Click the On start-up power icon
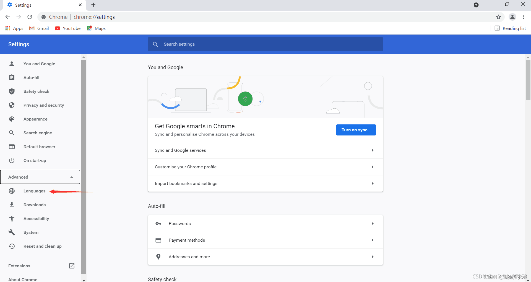The image size is (531, 282). [x=12, y=160]
